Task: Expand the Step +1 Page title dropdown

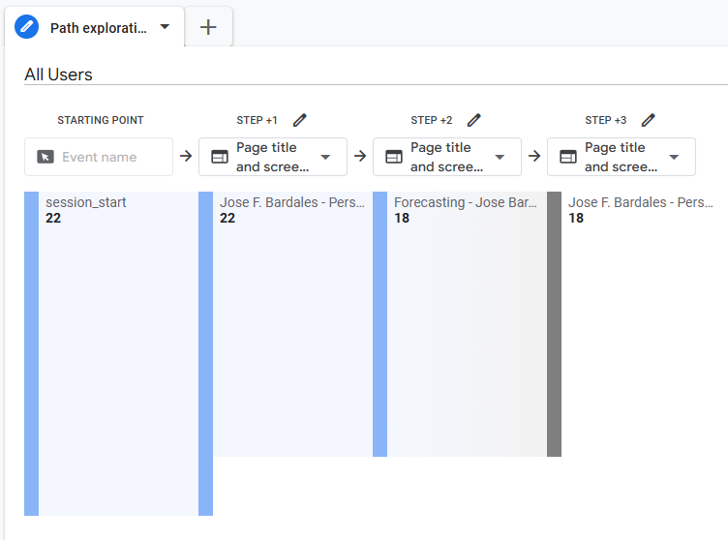Action: 325,157
